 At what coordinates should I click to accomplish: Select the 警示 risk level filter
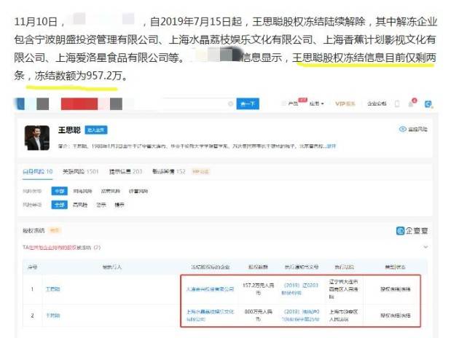click(x=100, y=205)
